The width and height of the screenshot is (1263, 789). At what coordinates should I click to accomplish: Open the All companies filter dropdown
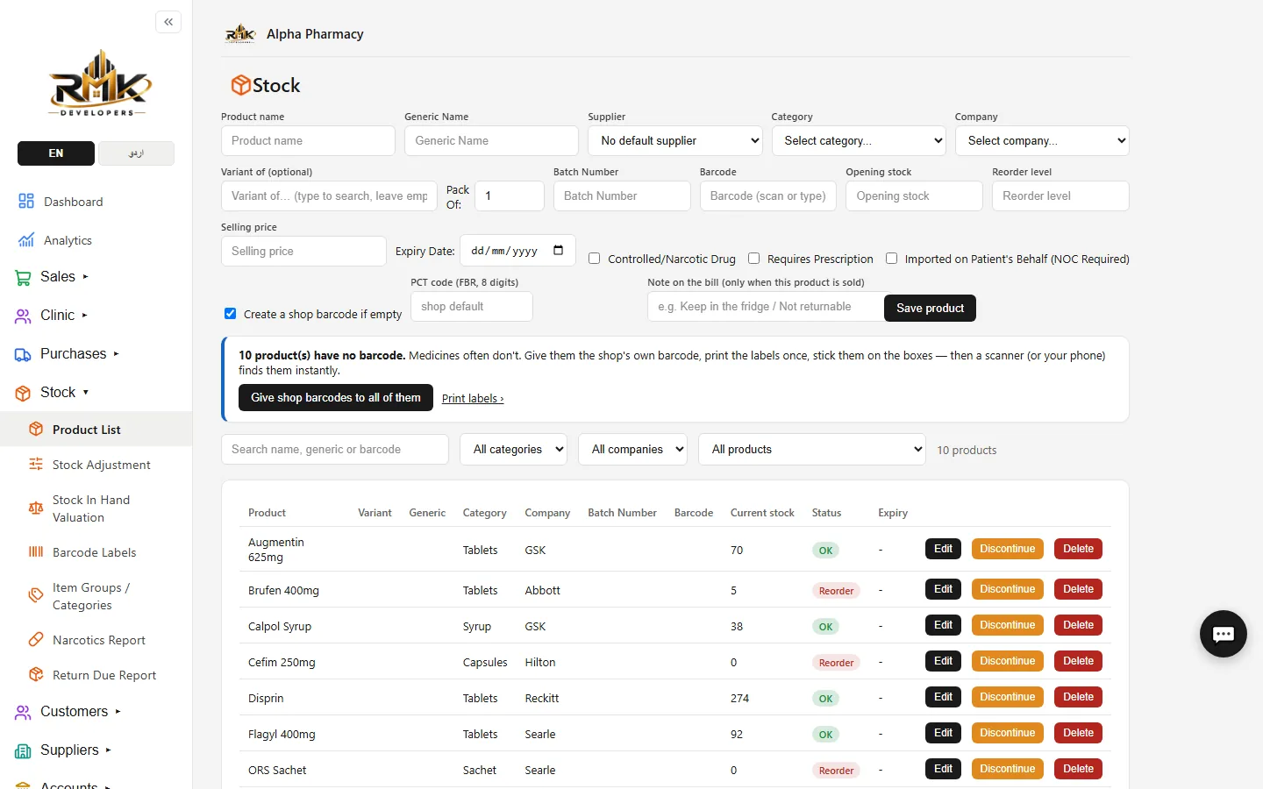pyautogui.click(x=632, y=450)
